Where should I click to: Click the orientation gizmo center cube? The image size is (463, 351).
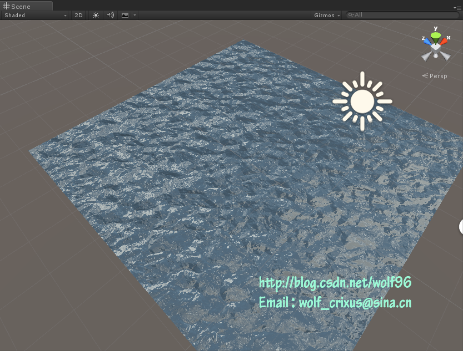436,48
